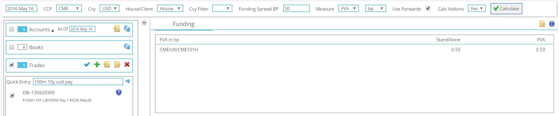Click the Funding Spread BP field
Image resolution: width=559 pixels, height=116 pixels.
point(296,8)
